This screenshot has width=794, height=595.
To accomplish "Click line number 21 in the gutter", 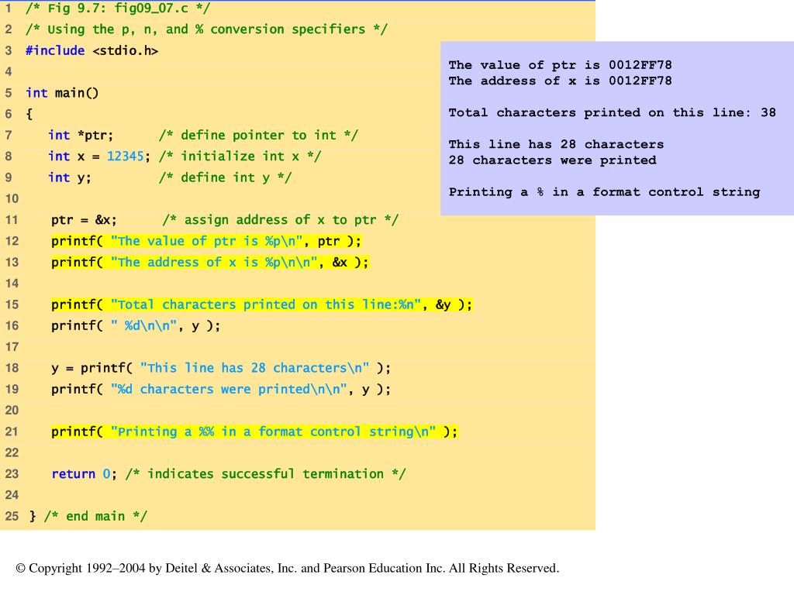I will 12,432.
